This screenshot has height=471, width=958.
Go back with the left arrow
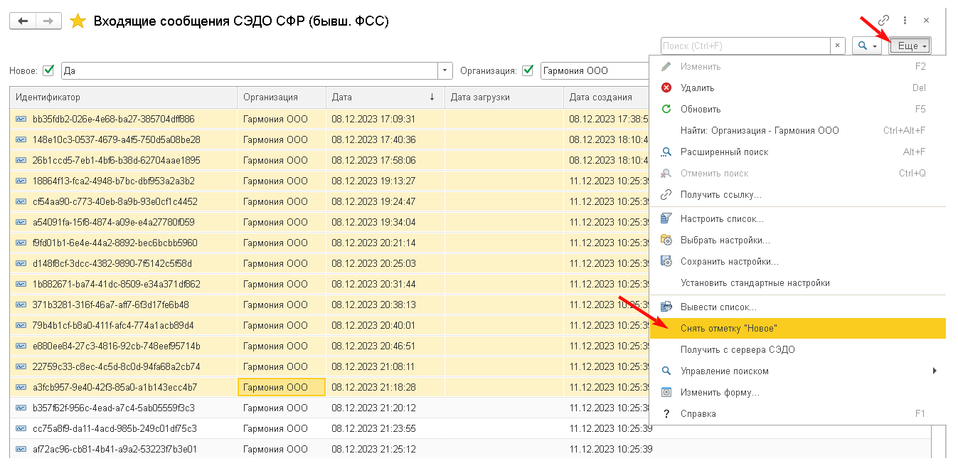tap(23, 21)
